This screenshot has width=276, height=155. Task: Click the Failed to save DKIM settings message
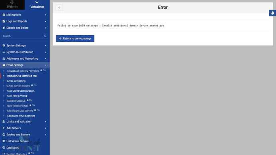(111, 26)
